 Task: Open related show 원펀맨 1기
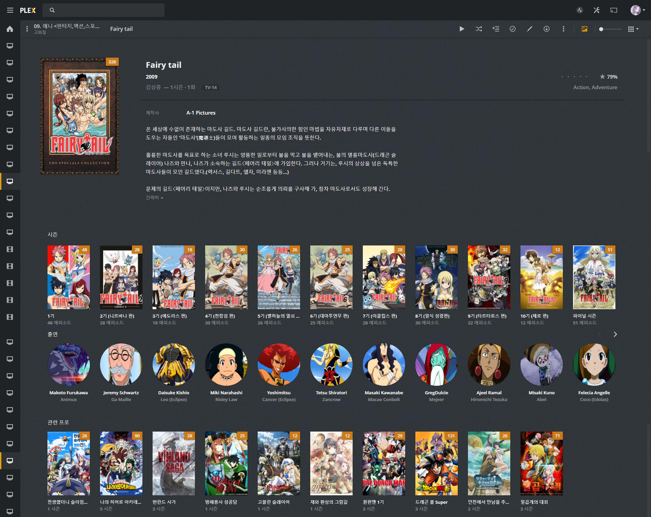pos(384,463)
